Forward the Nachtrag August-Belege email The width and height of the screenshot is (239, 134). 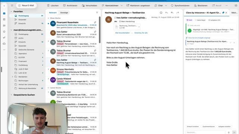pos(178,13)
